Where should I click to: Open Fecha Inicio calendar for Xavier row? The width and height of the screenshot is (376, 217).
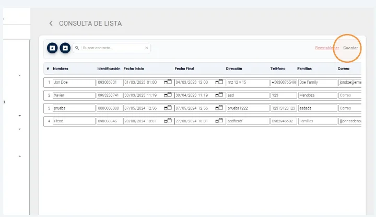pos(168,95)
